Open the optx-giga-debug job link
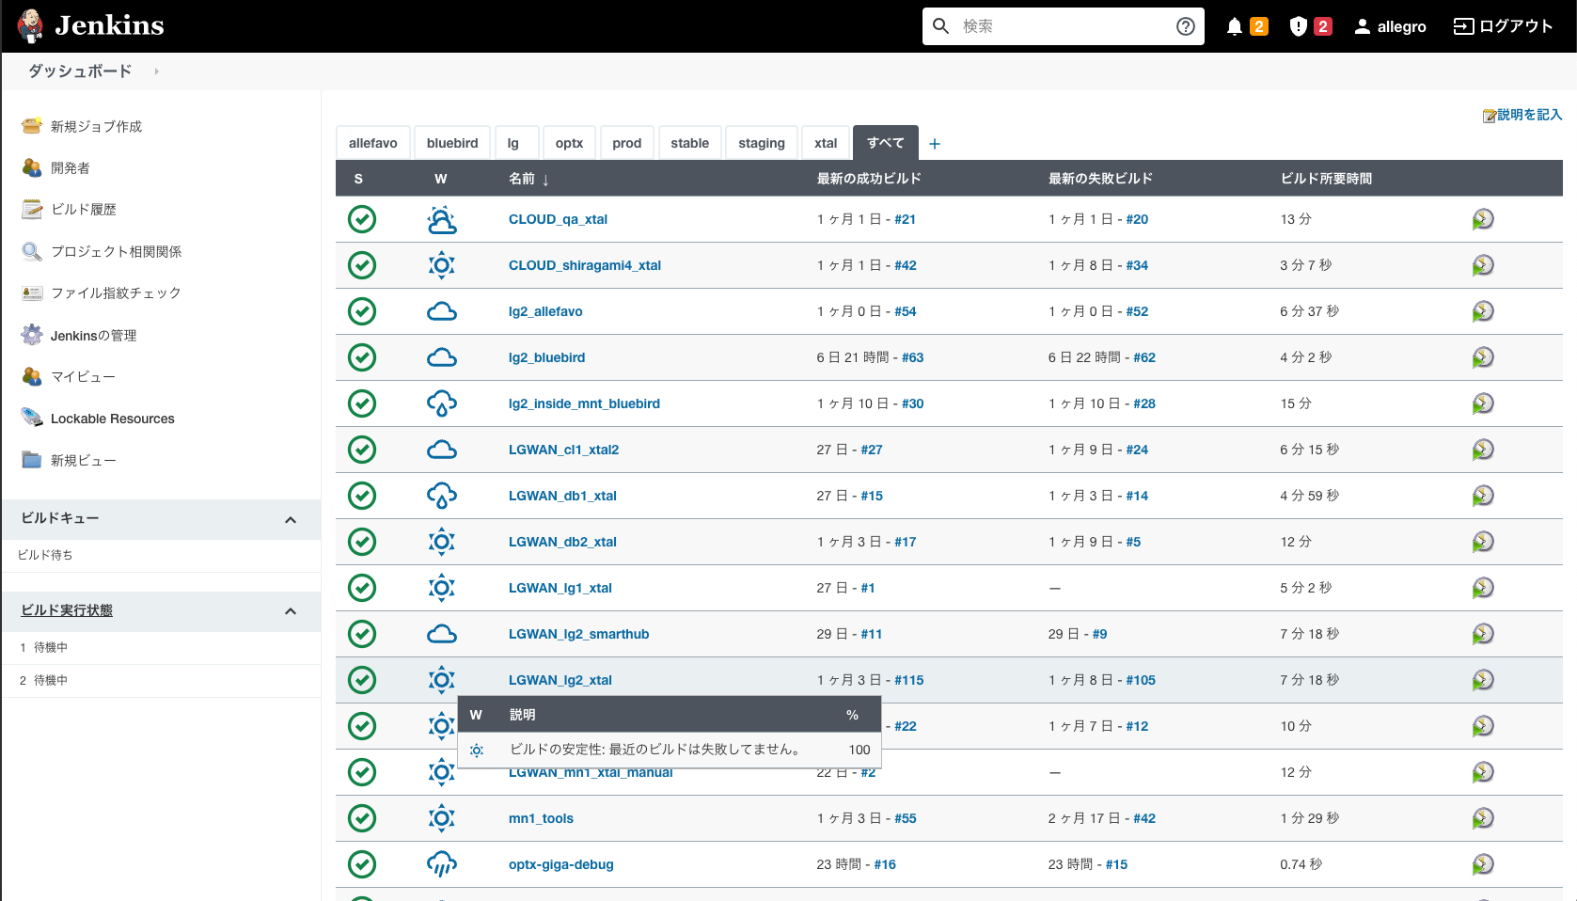Screen dimensions: 1577x901 pos(561,864)
